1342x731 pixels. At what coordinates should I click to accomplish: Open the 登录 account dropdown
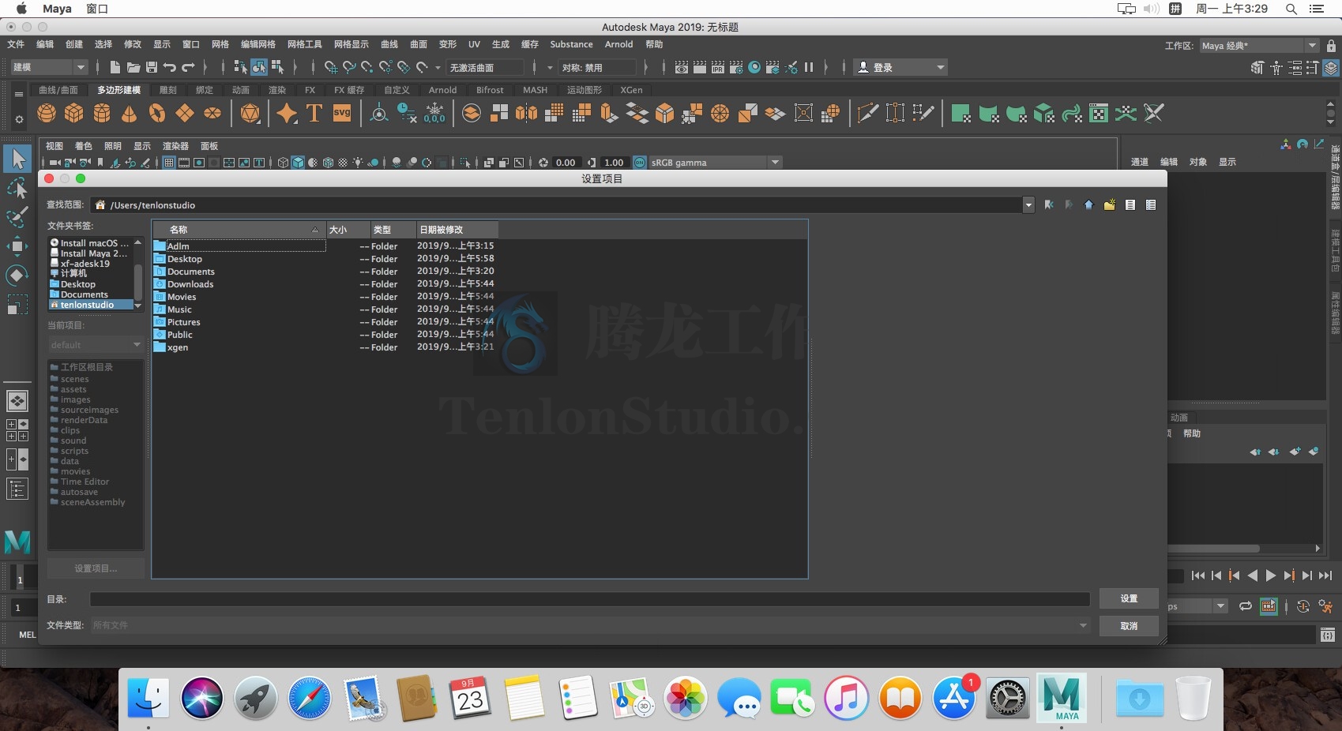pyautogui.click(x=901, y=67)
